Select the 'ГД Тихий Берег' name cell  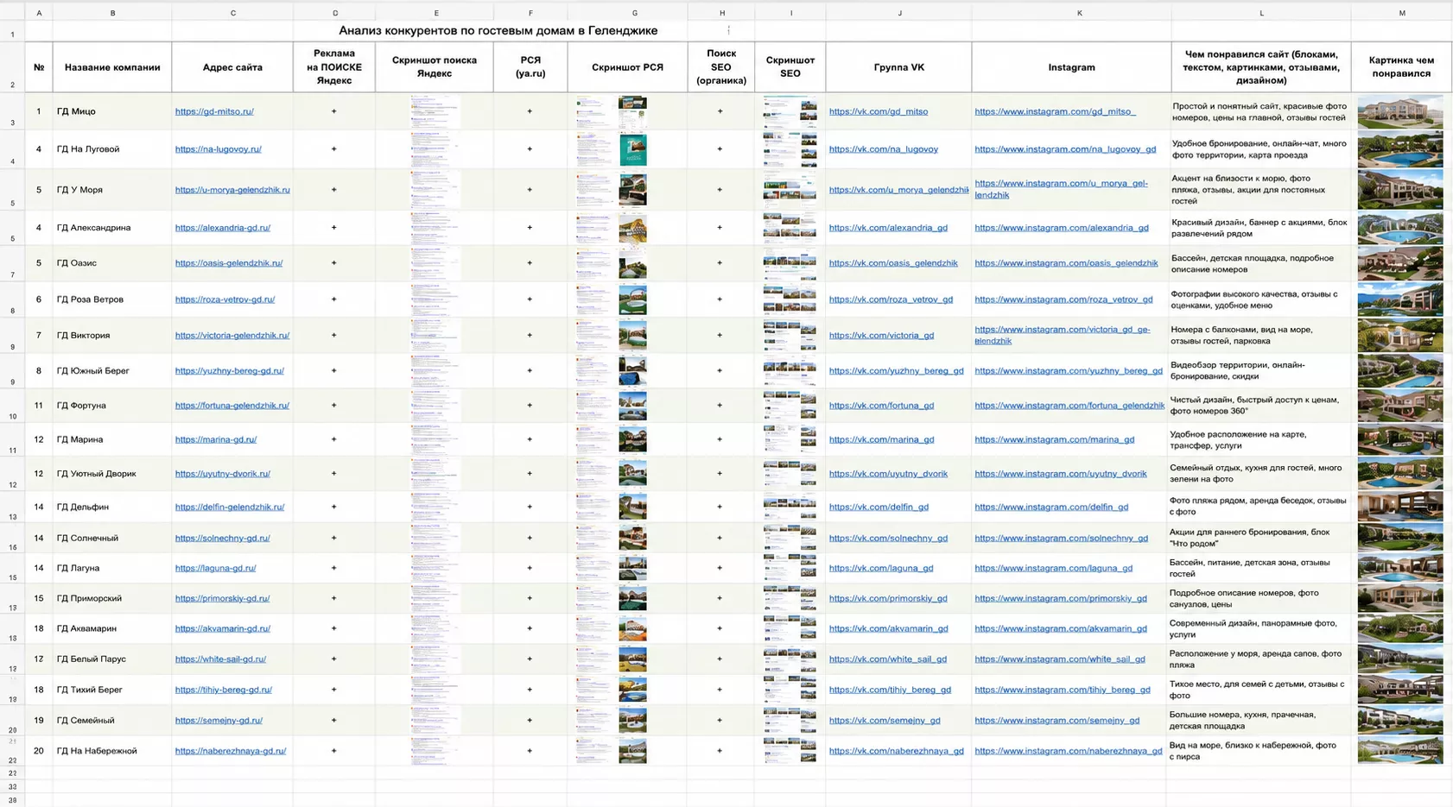tap(112, 690)
